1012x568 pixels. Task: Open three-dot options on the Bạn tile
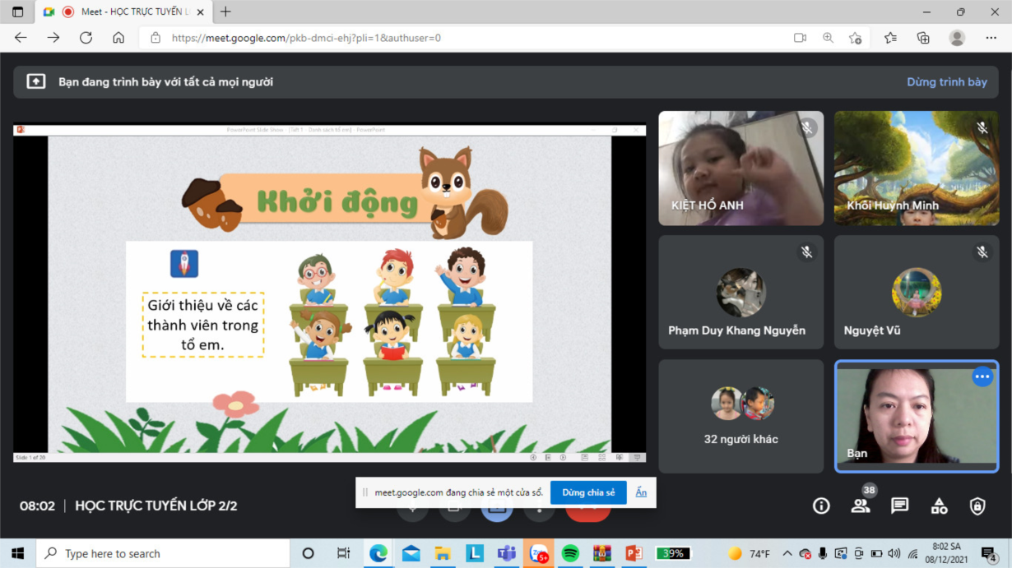982,377
